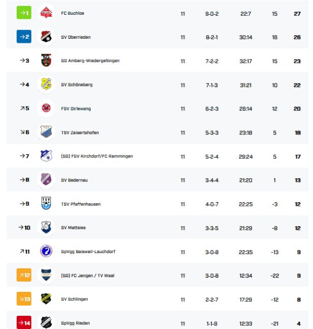Click the SpVgg Rieden club crest

click(46, 322)
